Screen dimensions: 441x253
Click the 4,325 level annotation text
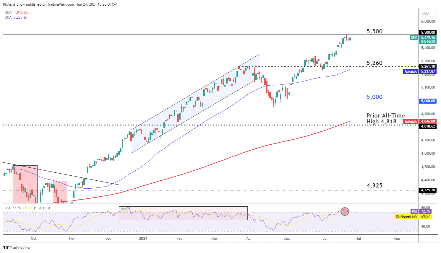click(374, 185)
